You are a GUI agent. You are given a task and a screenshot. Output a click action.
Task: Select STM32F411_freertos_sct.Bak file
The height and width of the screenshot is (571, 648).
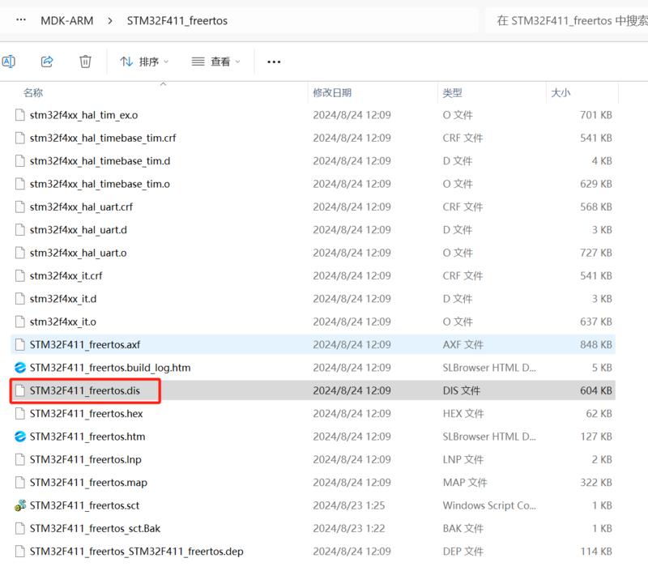[313, 528]
